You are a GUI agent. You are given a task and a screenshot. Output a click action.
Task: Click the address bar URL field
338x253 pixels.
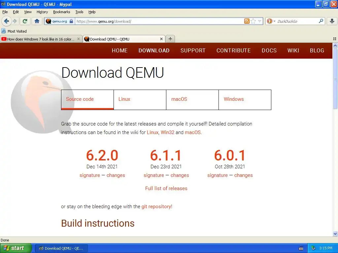coord(159,21)
